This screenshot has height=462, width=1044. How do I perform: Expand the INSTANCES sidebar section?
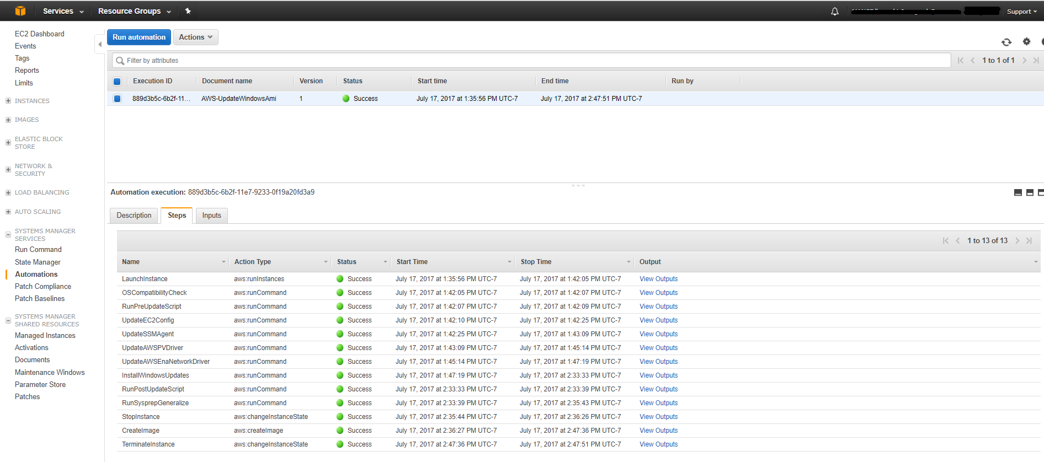coord(8,101)
